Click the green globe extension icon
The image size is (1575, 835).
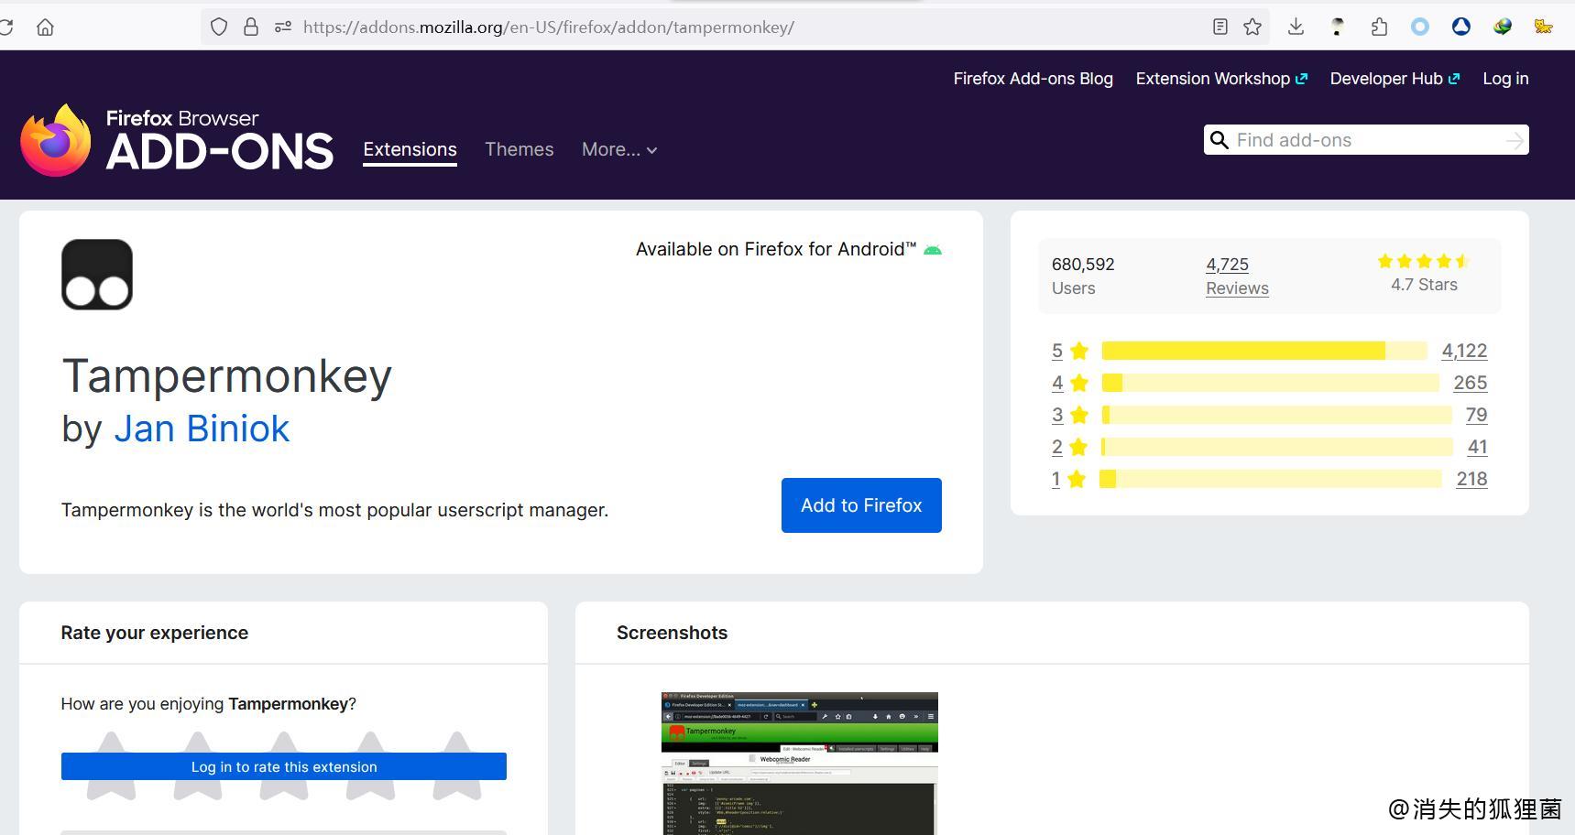click(x=1503, y=27)
